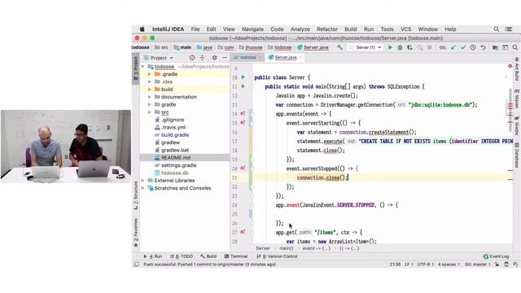Open the VCS menu

pyautogui.click(x=405, y=29)
